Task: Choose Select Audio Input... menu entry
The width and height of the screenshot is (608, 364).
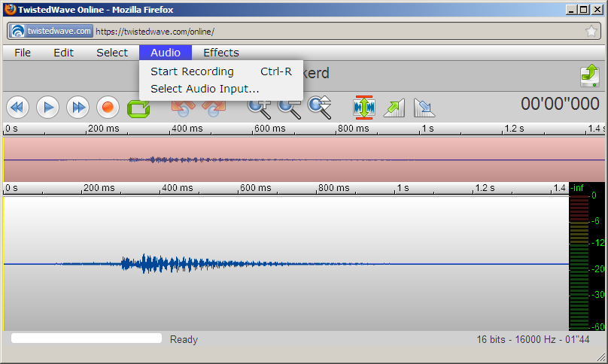Action: [x=221, y=89]
